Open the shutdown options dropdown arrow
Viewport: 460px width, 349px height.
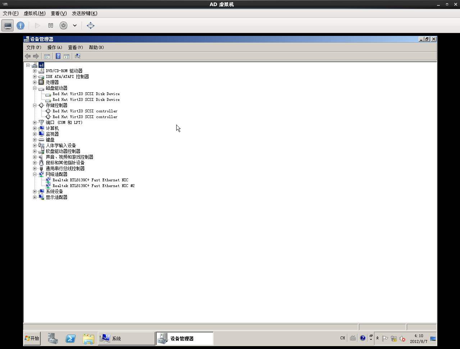point(75,25)
